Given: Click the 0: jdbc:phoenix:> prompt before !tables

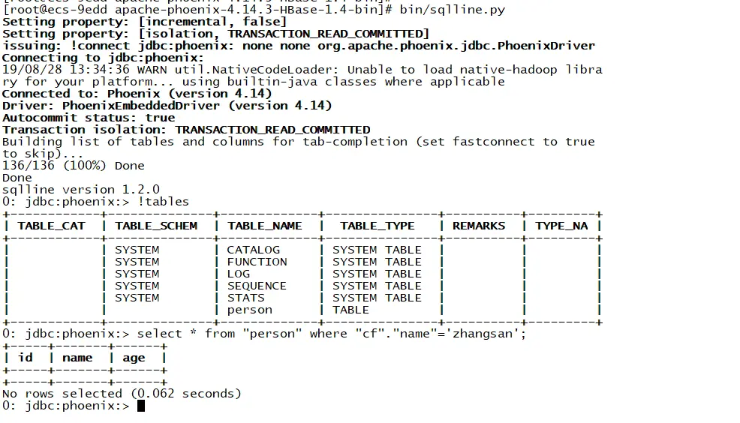Looking at the screenshot, I should click(x=65, y=202).
